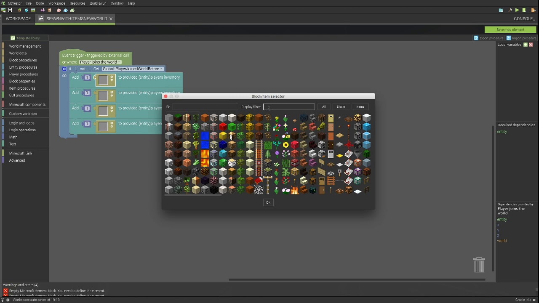Viewport: 539px width, 303px height.
Task: Open the File menu
Action: 29,3
